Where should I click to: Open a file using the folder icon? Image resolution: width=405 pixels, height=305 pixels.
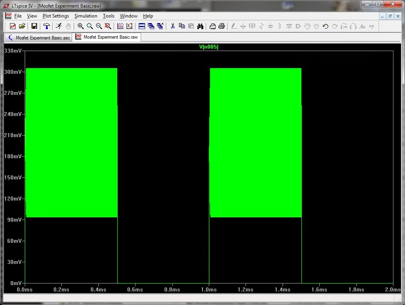coord(22,26)
